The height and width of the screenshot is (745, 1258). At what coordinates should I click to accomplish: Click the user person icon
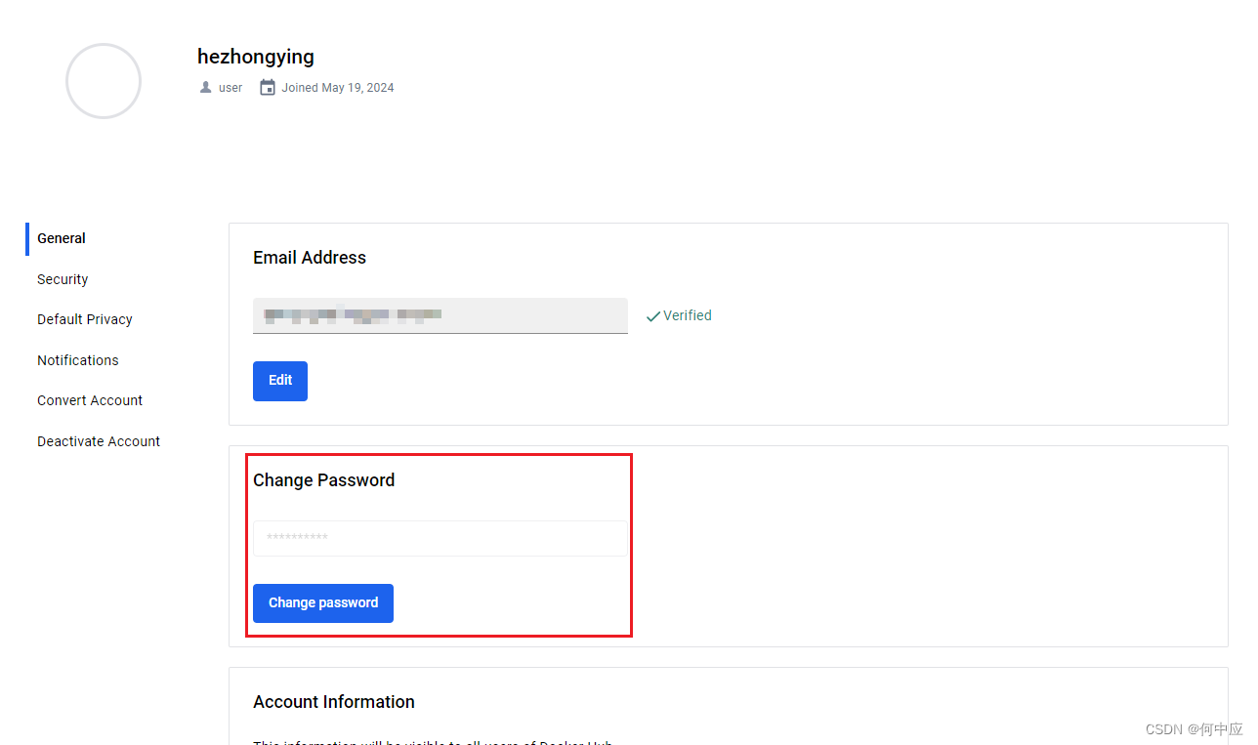(205, 88)
